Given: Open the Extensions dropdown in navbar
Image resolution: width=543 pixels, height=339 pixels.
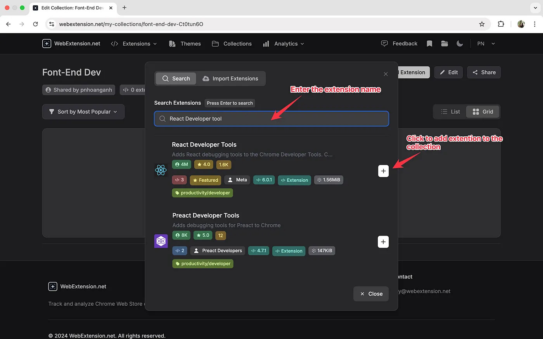Looking at the screenshot, I should point(134,44).
